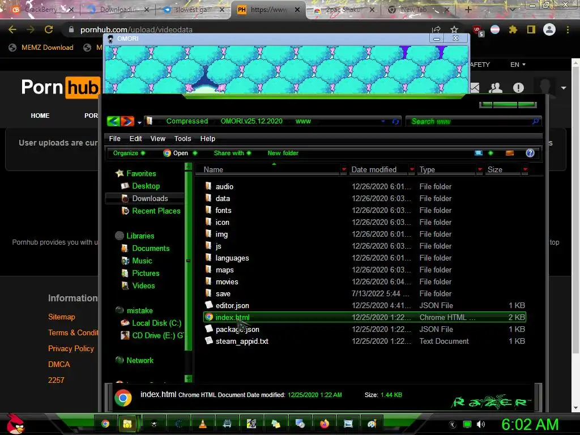The image size is (580, 435).
Task: Select the index.html file
Action: point(365,317)
